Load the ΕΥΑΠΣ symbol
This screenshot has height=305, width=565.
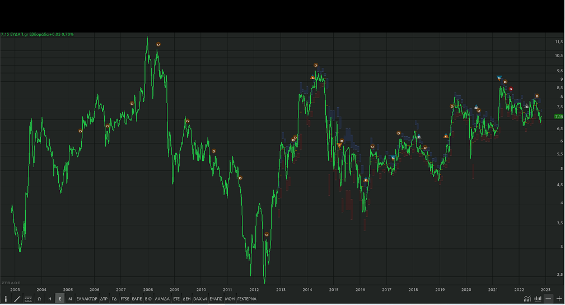[216, 299]
